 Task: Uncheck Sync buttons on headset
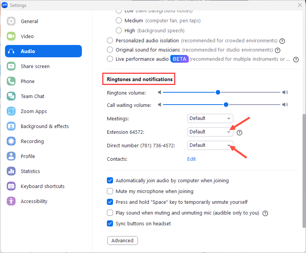coord(110,223)
